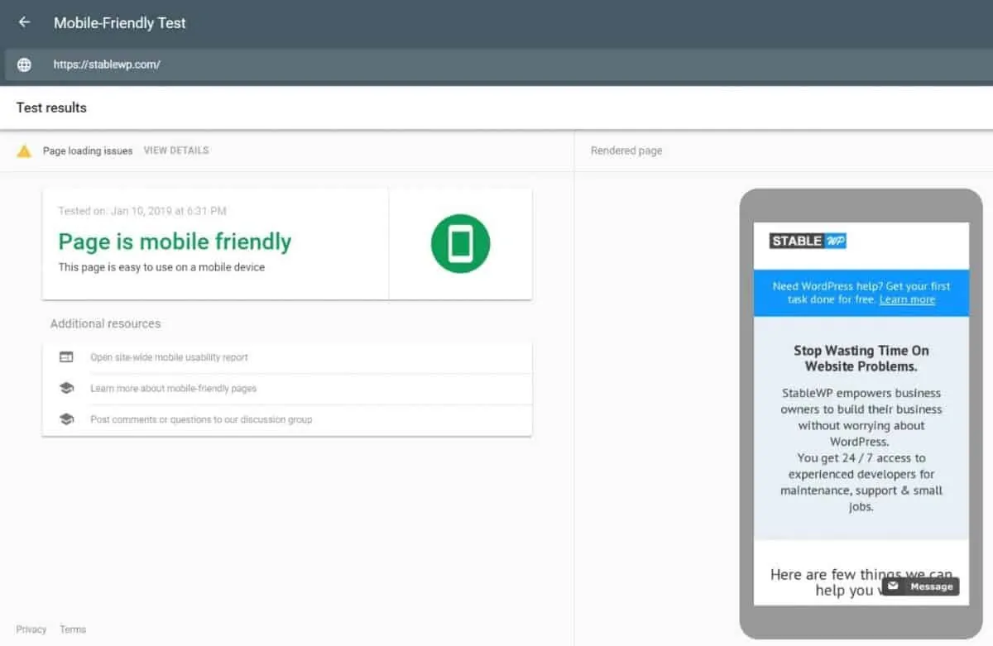Click the Message chat button
This screenshot has height=646, width=993.
920,586
